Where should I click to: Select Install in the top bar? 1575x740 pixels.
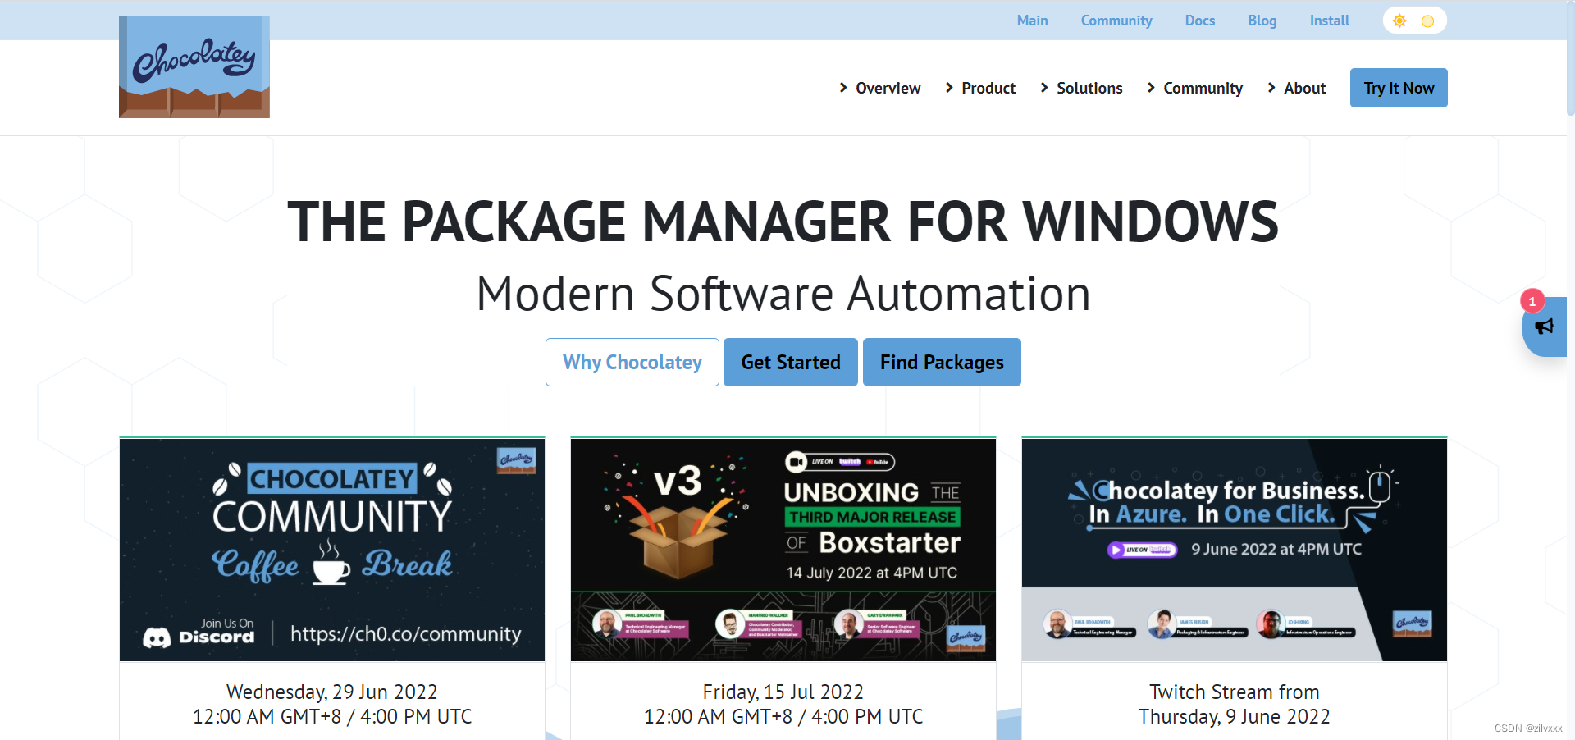point(1330,21)
